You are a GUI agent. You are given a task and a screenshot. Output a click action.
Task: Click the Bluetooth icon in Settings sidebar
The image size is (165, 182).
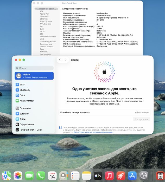click(17, 90)
